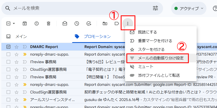
Task: Switch to the メイン inbox tab
Action: (21, 36)
